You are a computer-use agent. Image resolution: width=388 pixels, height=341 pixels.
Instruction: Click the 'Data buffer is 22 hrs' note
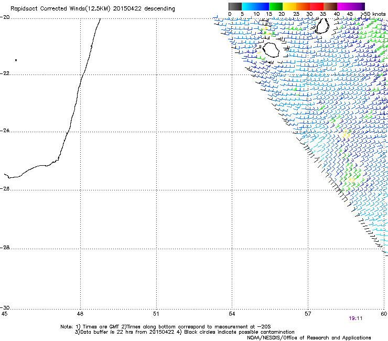[185, 332]
